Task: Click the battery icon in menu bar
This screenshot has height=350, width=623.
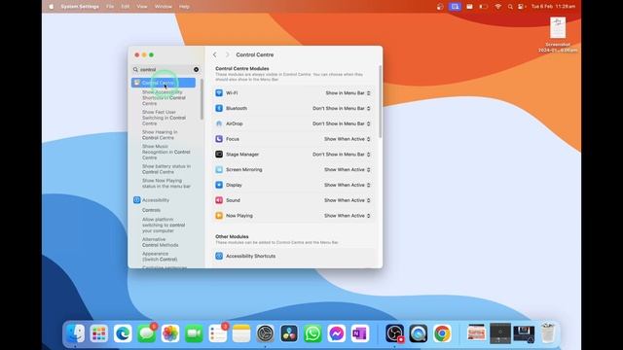Action: 484,7
